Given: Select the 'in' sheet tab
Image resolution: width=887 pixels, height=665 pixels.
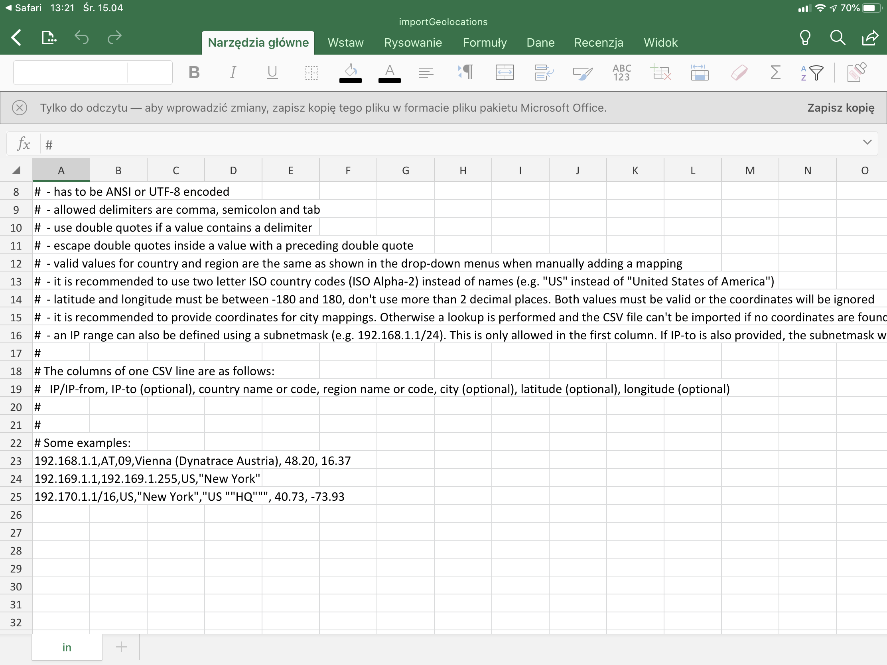Looking at the screenshot, I should 67,647.
